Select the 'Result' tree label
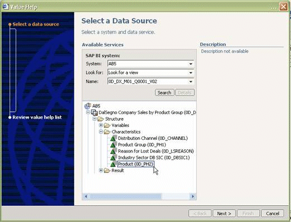Viewport: 291px width, 222px height. [118, 171]
